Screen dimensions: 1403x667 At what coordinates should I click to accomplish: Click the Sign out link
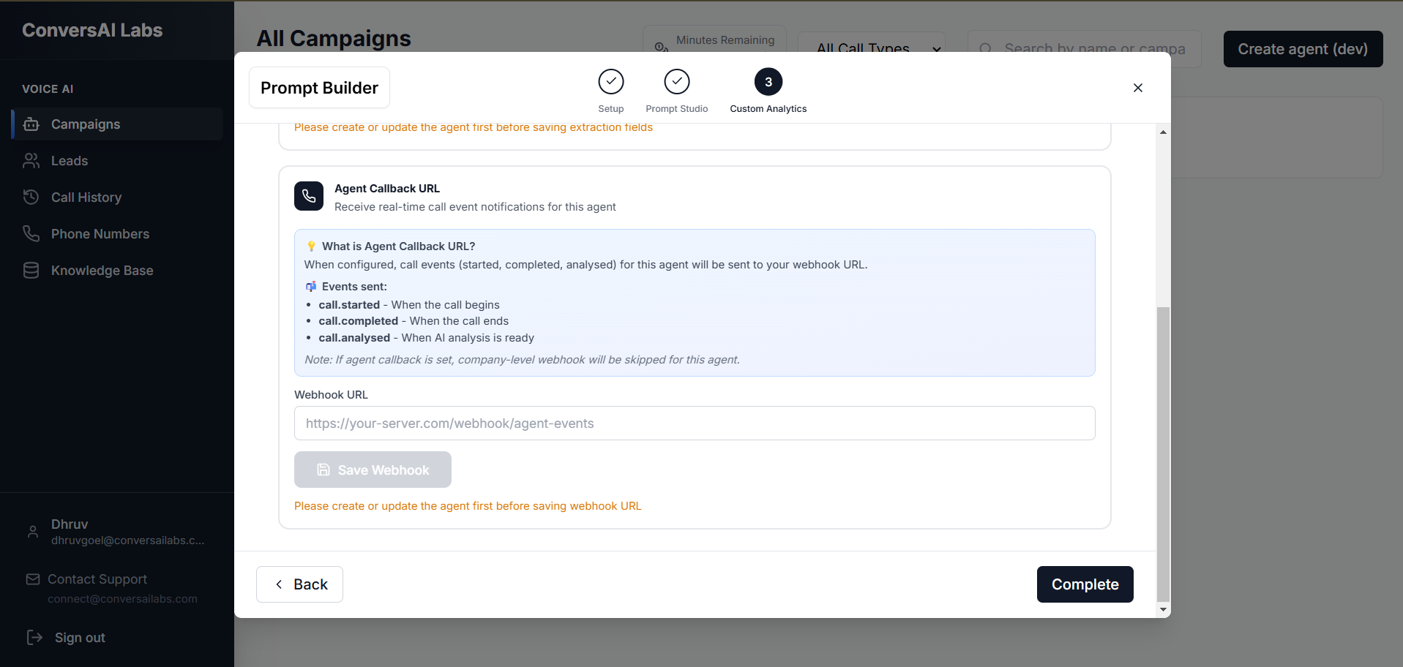click(80, 638)
